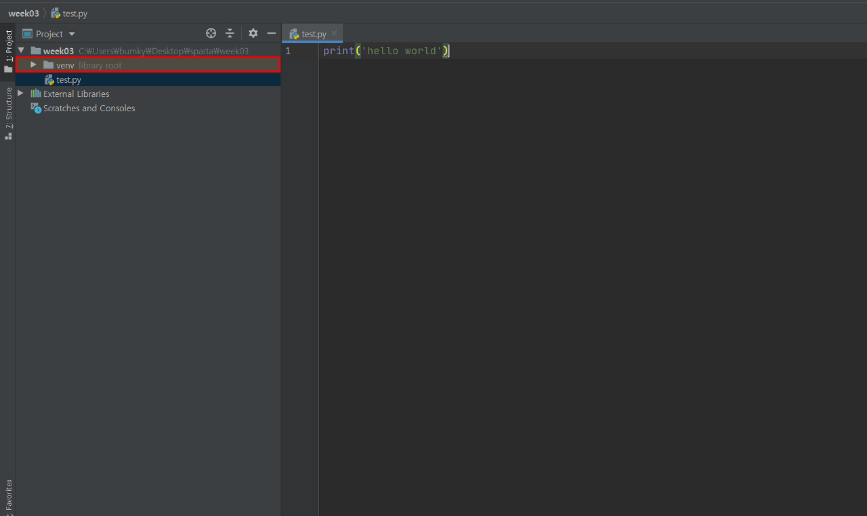867x516 pixels.
Task: Click line number 1 in the gutter
Action: click(288, 51)
